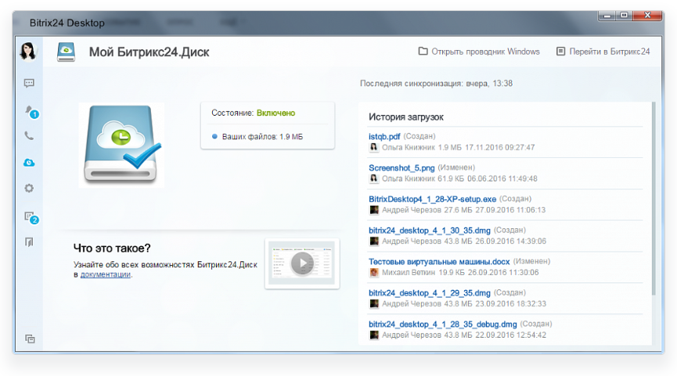This screenshot has height=376, width=677.
Task: Open istqb.pdf in download history
Action: 384,136
